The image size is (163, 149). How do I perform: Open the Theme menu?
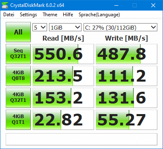(x=50, y=15)
